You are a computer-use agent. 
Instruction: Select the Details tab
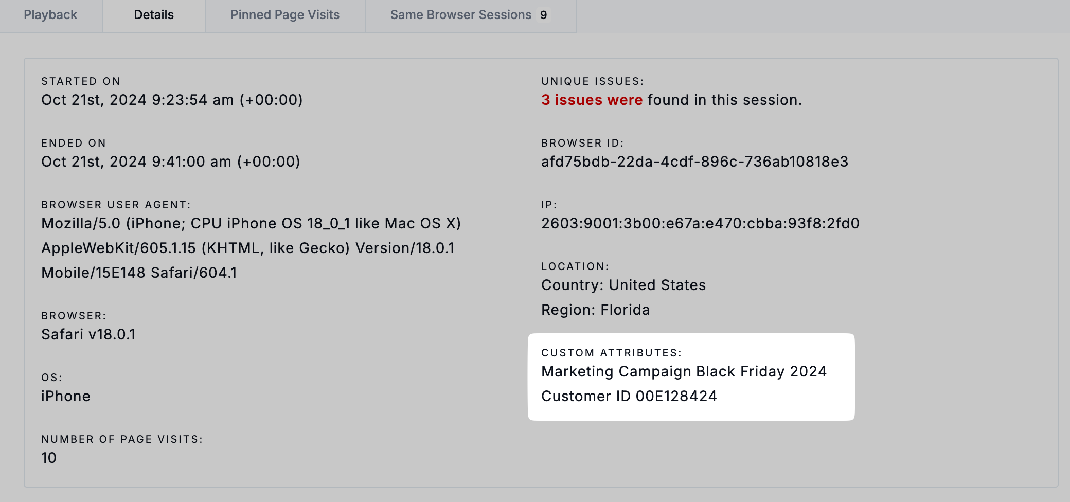coord(153,15)
